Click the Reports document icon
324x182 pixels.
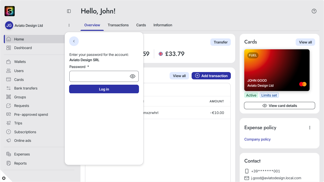click(x=9, y=163)
